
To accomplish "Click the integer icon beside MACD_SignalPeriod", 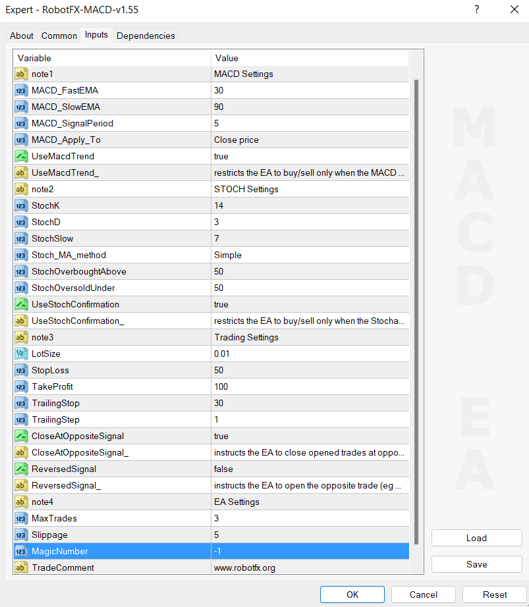I will [21, 124].
